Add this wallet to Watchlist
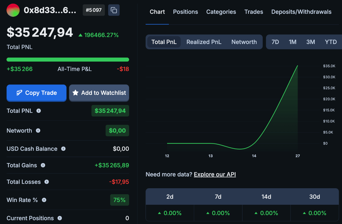Image resolution: width=342 pixels, height=224 pixels. (x=99, y=93)
